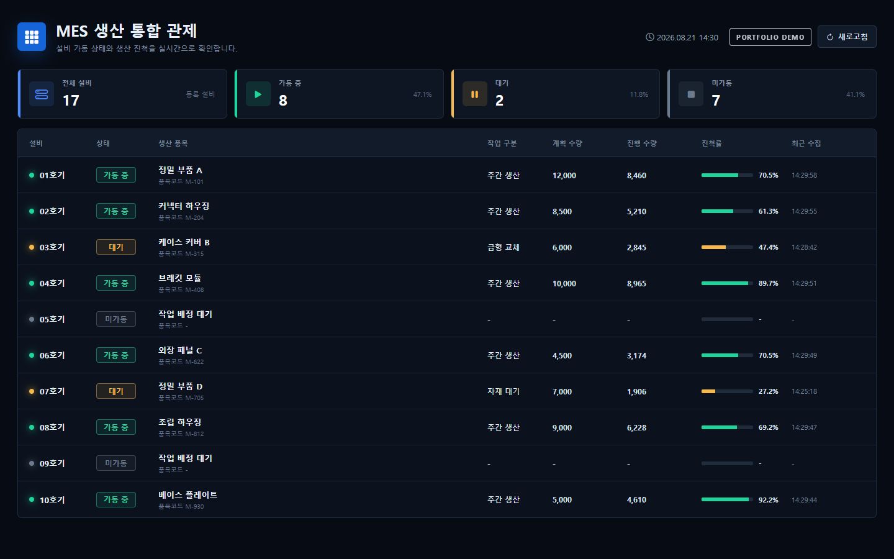Click the 등록 설비 label
The image size is (894, 559).
(x=201, y=94)
